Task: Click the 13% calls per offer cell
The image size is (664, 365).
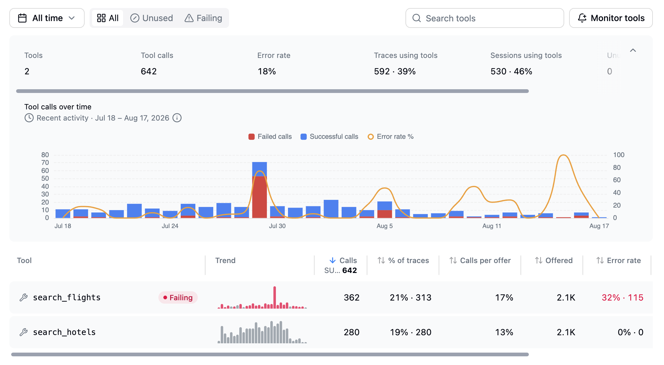Action: (x=504, y=332)
